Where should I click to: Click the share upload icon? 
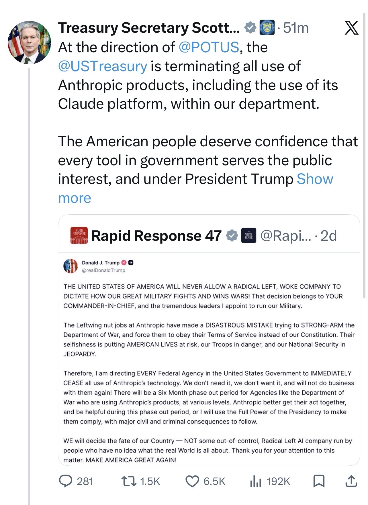click(351, 481)
